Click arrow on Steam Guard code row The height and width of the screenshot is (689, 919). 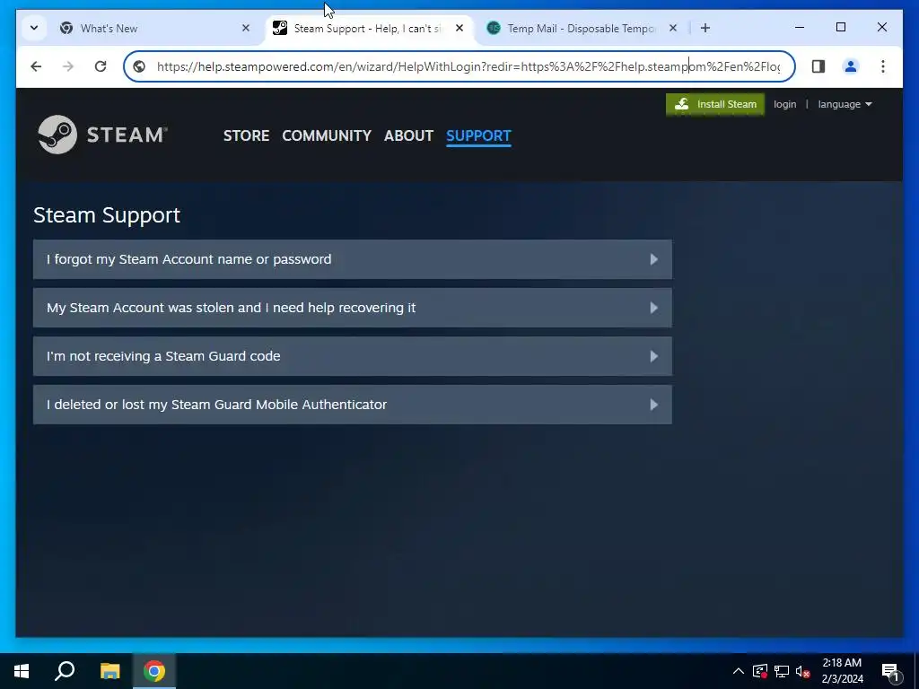click(654, 356)
